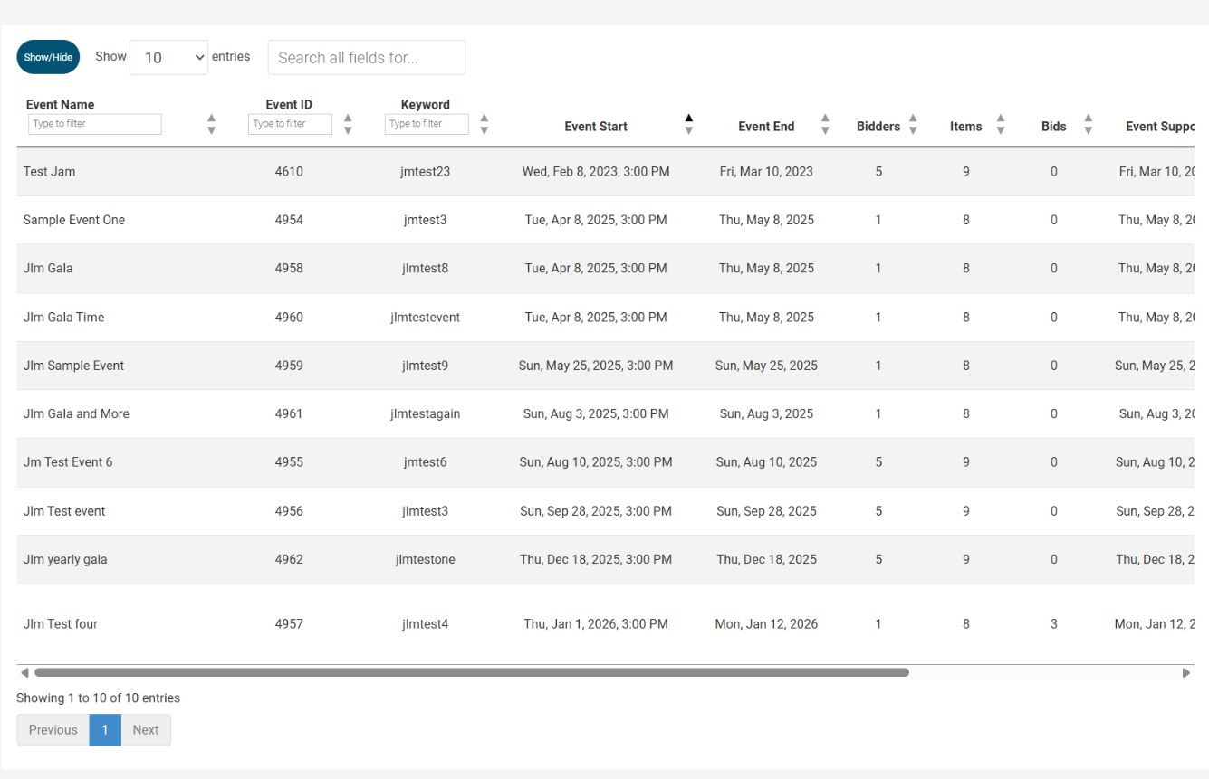Image resolution: width=1209 pixels, height=779 pixels.
Task: Sort by Bids using the arrow icon
Action: 1089,124
